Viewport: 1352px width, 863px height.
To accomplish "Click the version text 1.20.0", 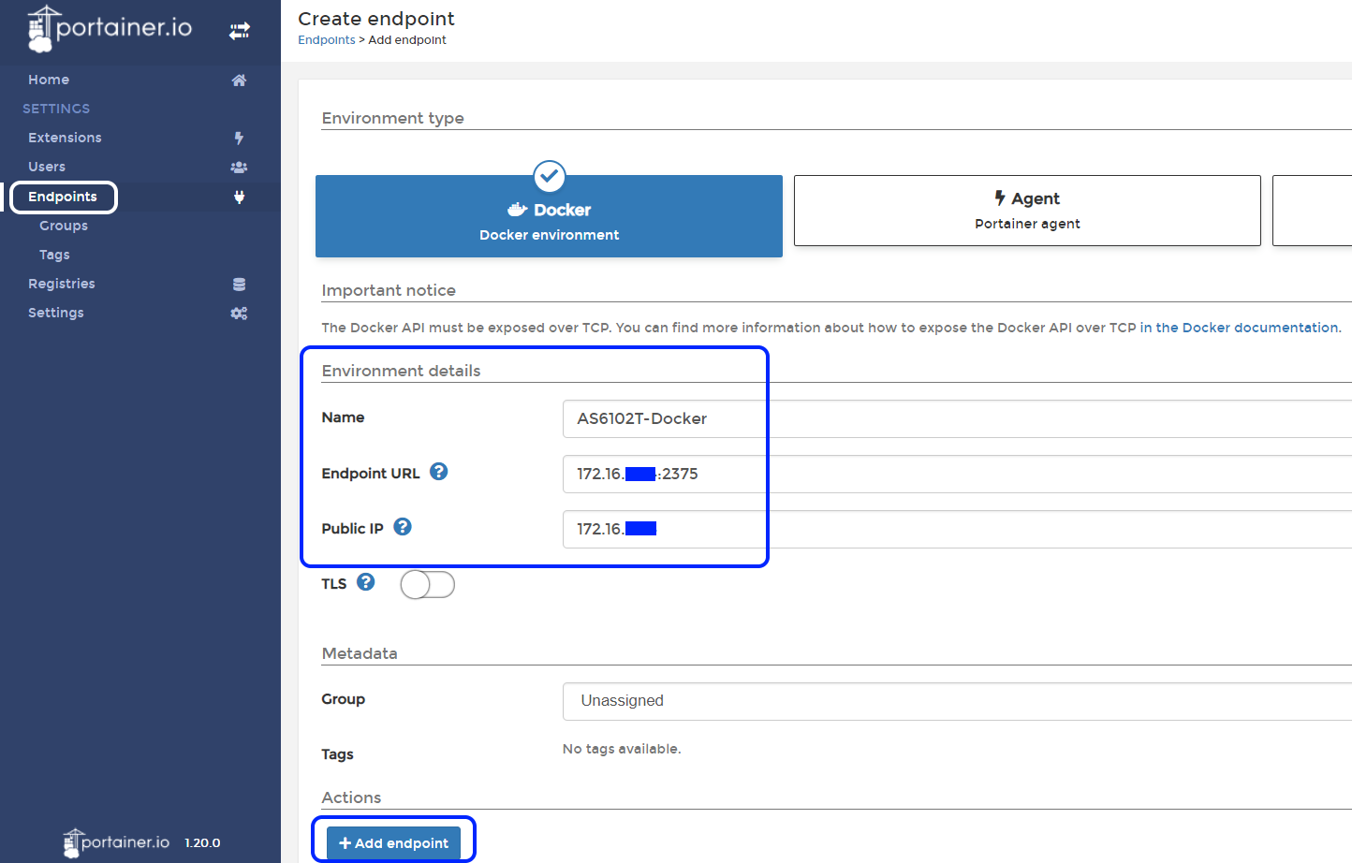I will [202, 842].
